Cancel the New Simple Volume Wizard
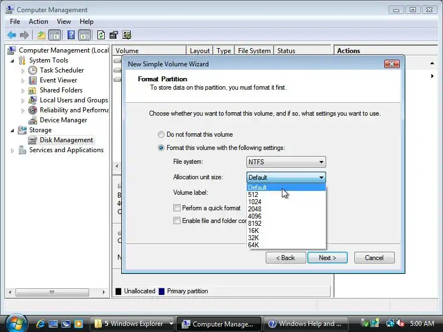The image size is (443, 332). pos(374,258)
